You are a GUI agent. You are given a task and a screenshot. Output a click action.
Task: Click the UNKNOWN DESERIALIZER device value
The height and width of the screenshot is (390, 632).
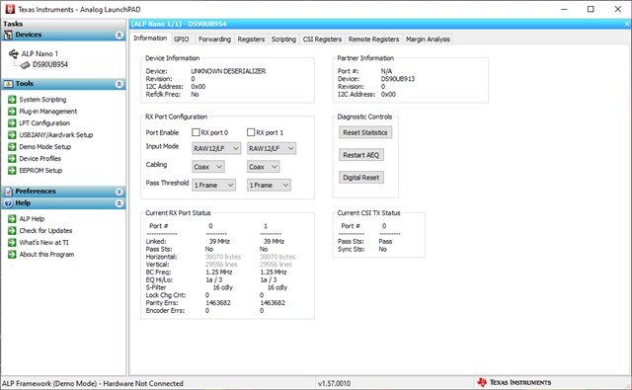click(228, 71)
